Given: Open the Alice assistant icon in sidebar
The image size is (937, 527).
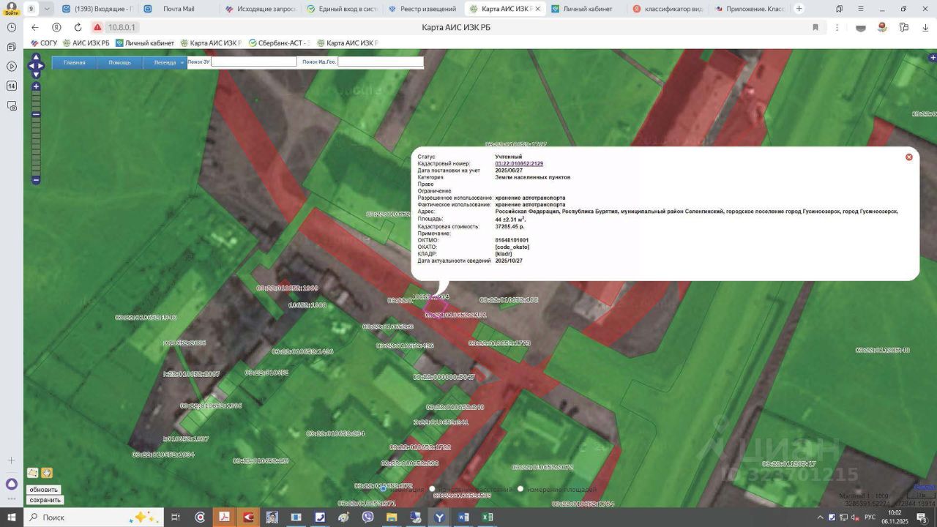Looking at the screenshot, I should click(x=12, y=485).
